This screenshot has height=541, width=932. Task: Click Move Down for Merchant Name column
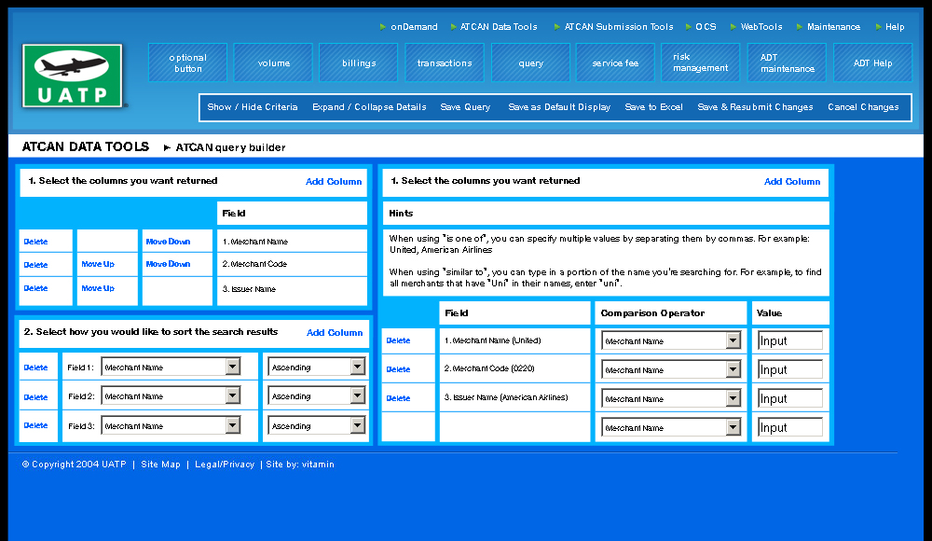tap(168, 242)
